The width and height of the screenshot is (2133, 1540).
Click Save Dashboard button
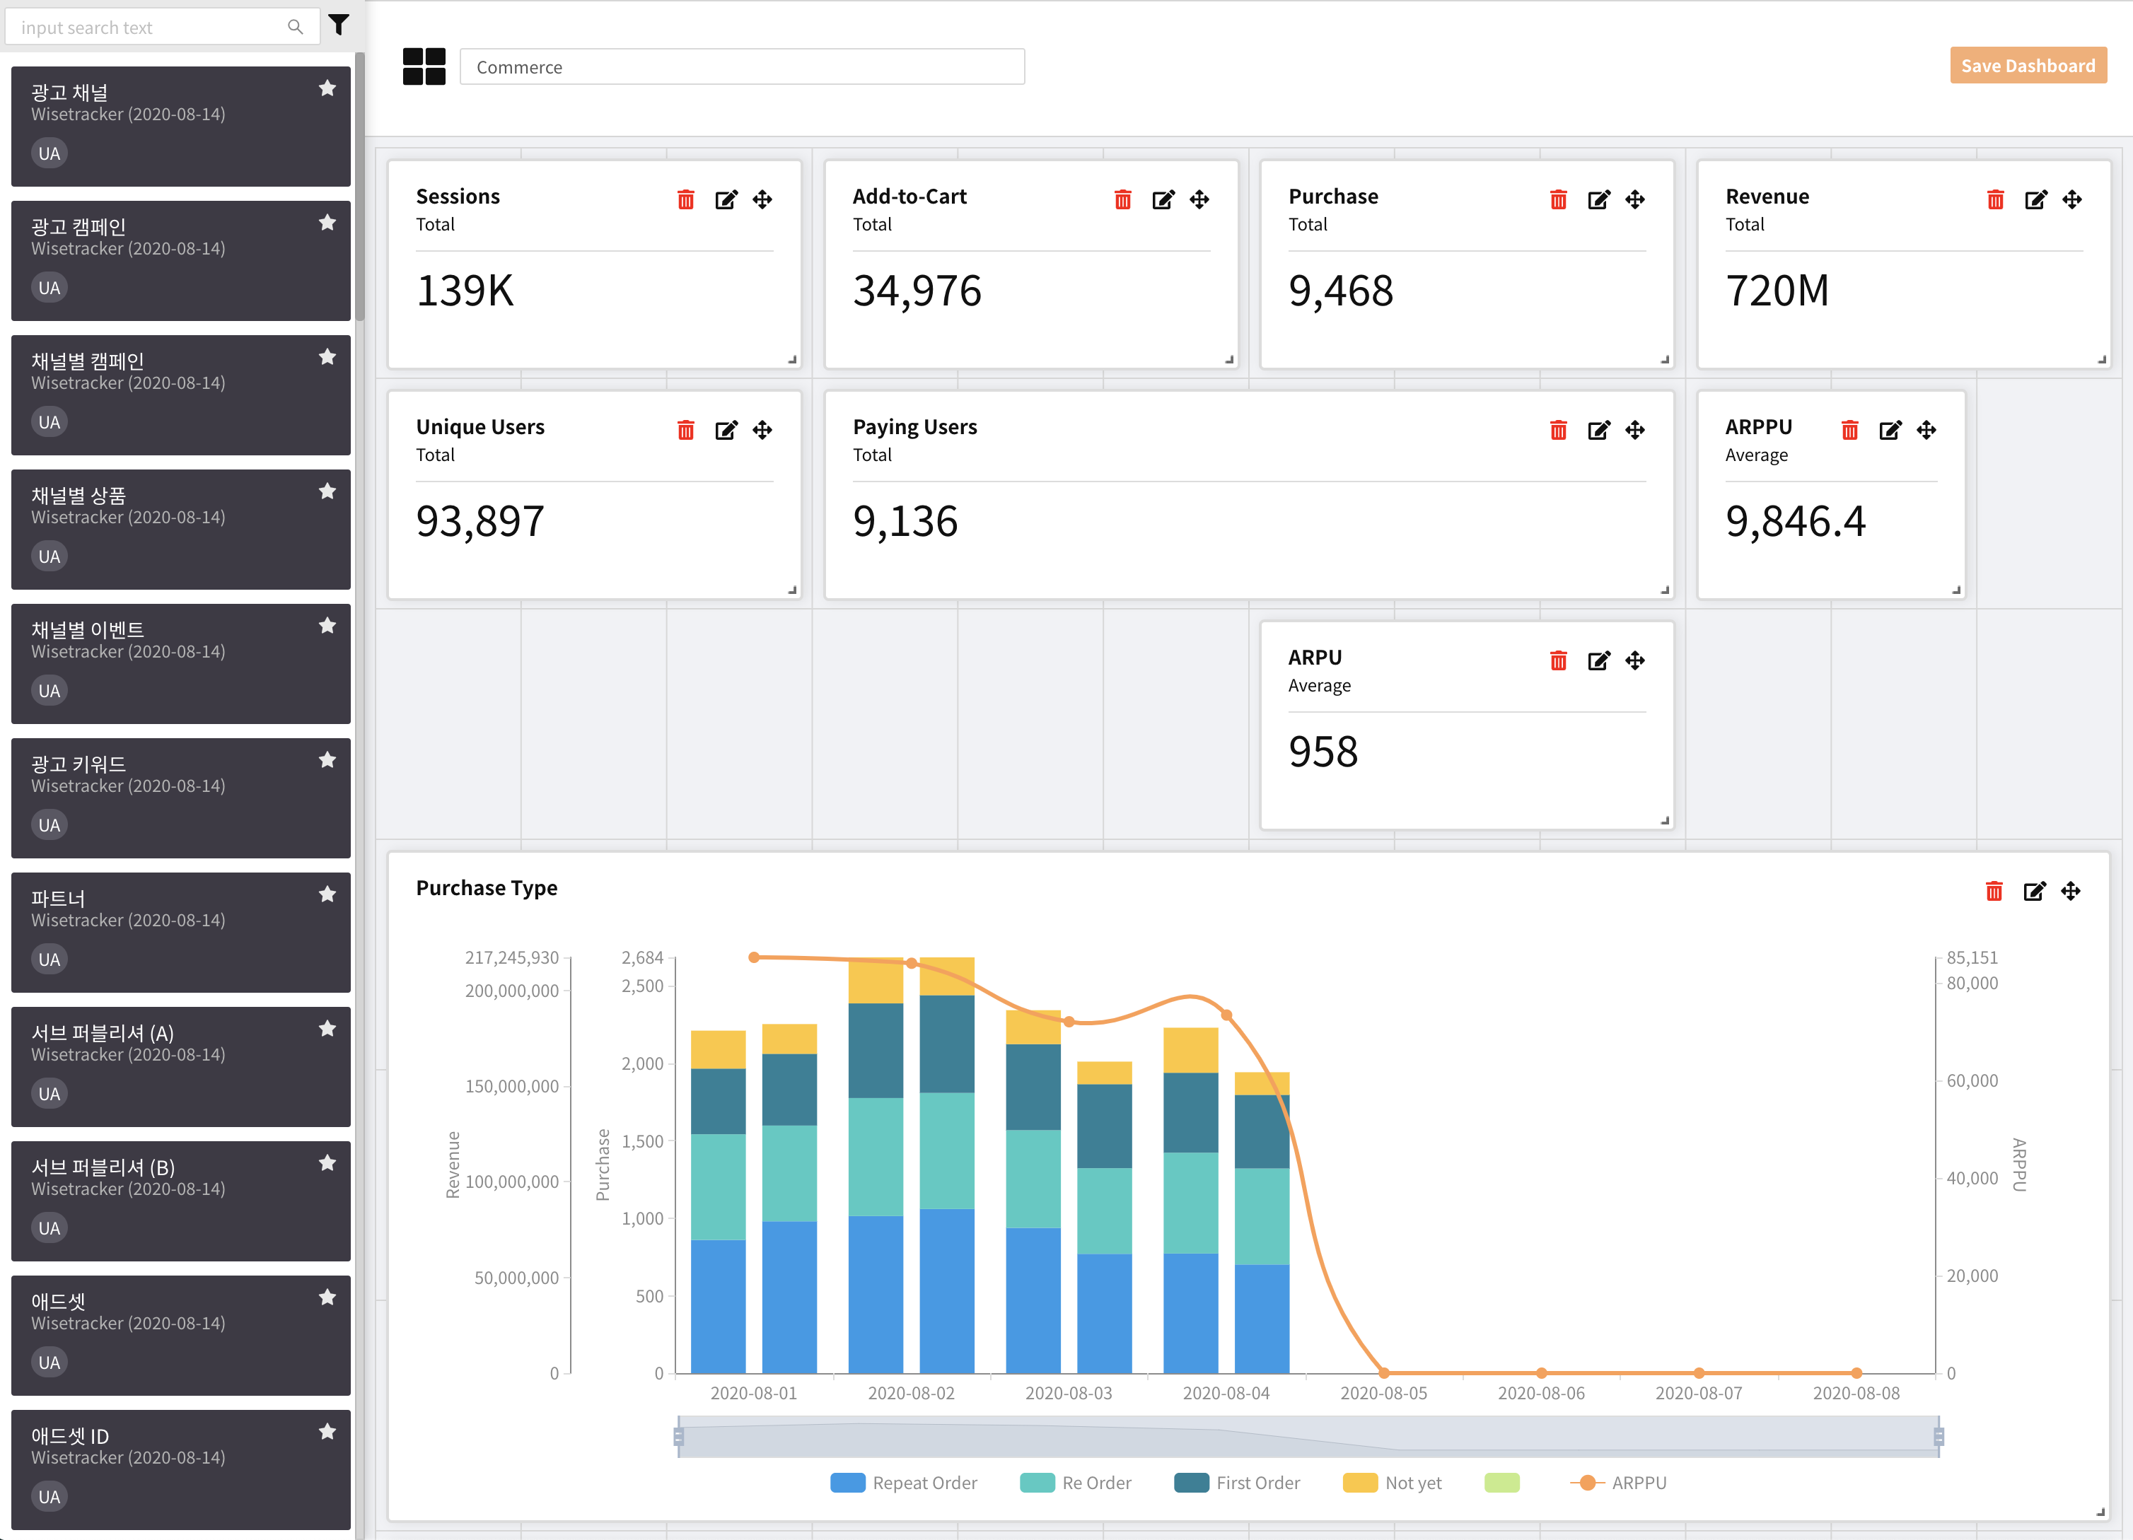coord(2028,66)
